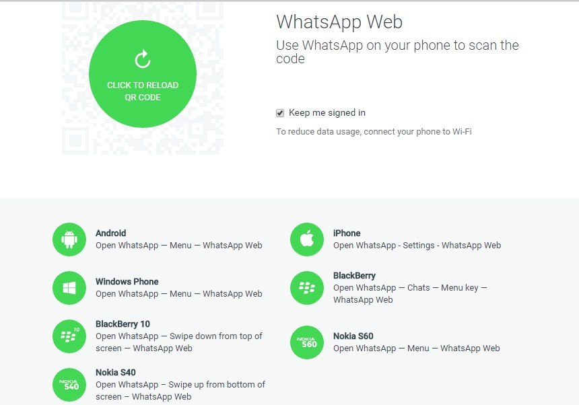This screenshot has height=405, width=579.
Task: Click the Wi-Fi data usage hint text
Action: coord(374,132)
